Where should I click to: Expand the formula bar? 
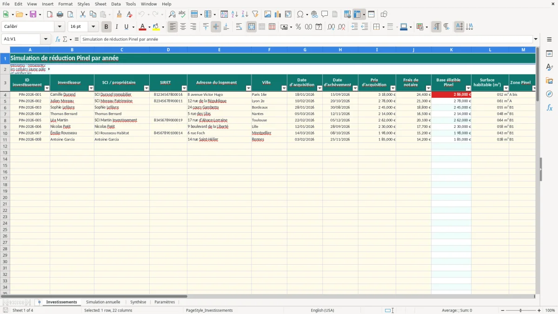[x=536, y=39]
